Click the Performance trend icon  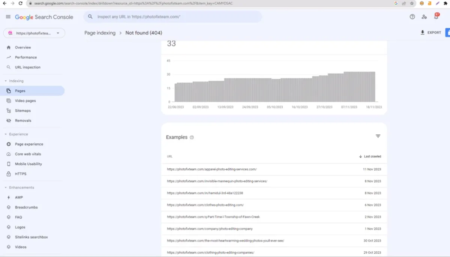[9, 57]
